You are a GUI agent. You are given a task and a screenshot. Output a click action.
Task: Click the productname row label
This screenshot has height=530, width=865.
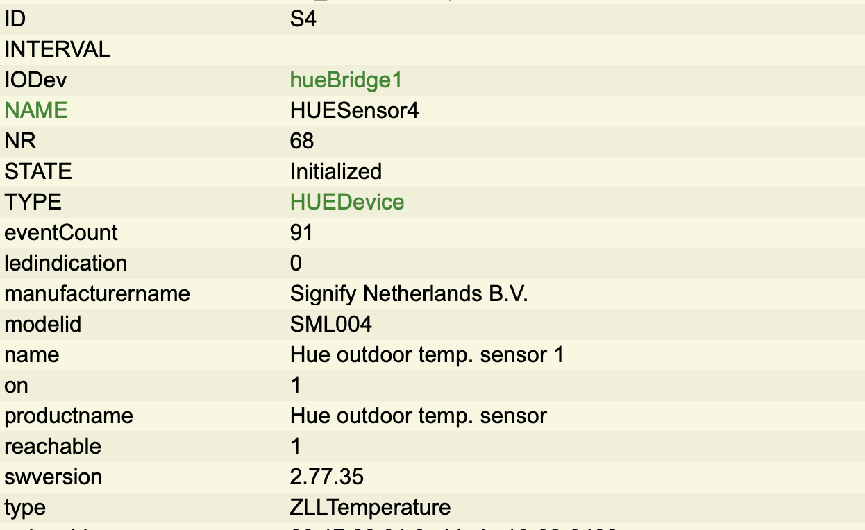click(68, 416)
